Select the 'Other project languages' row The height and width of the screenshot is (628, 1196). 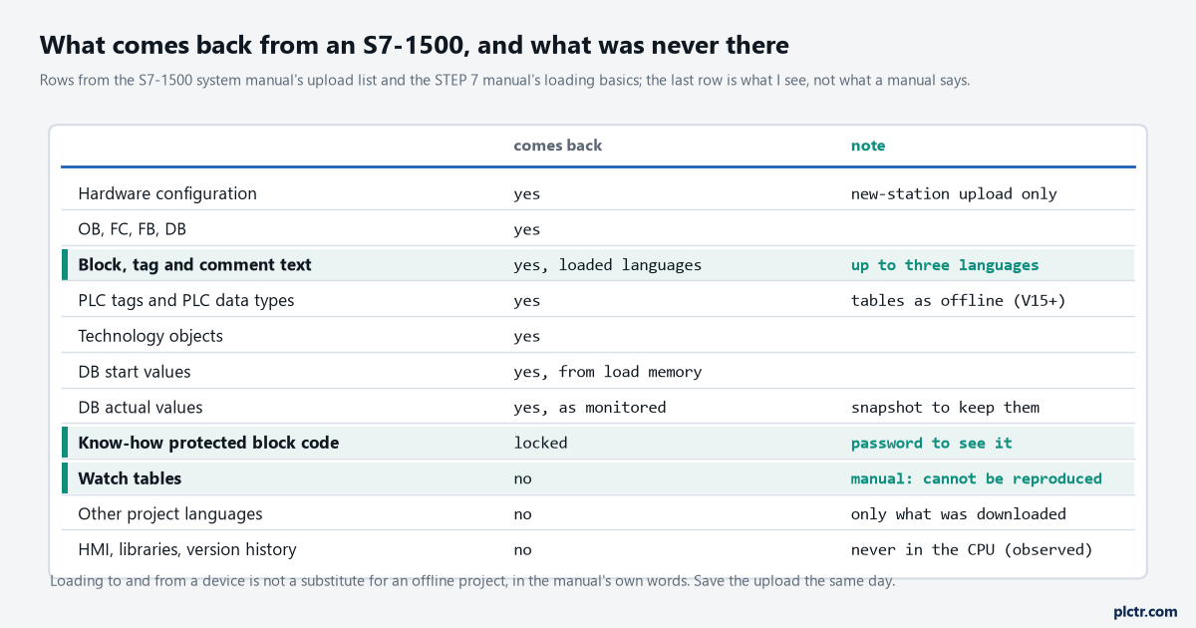click(598, 514)
